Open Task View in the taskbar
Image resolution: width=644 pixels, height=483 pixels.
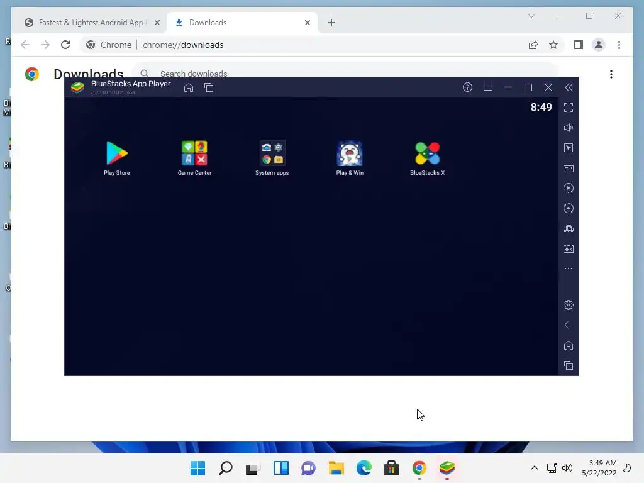[253, 468]
